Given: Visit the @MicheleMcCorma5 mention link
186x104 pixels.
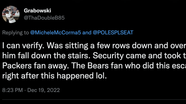Looking at the screenshot, I should click(55, 33).
